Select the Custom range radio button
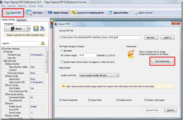The image size is (183, 120). tap(62, 55)
